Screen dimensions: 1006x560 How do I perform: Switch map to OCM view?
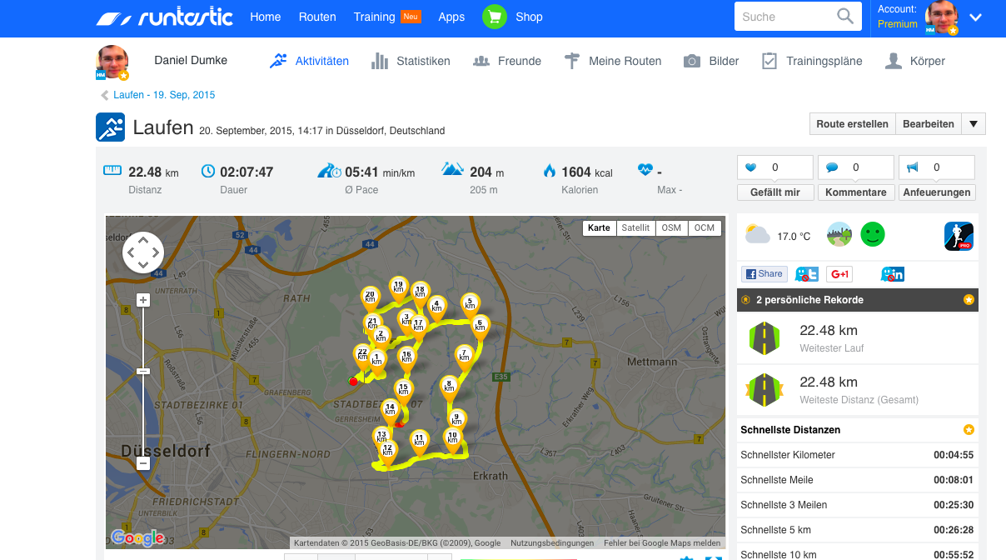pyautogui.click(x=705, y=227)
